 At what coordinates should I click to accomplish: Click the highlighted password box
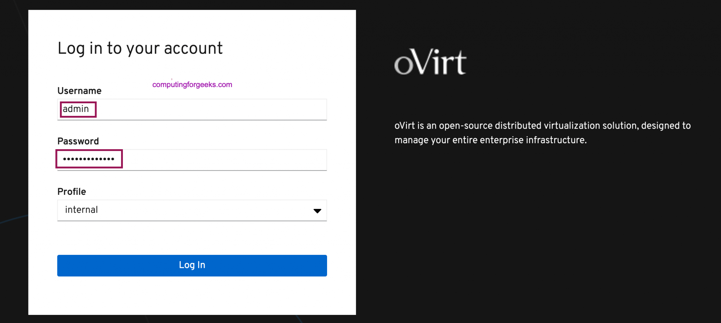89,159
